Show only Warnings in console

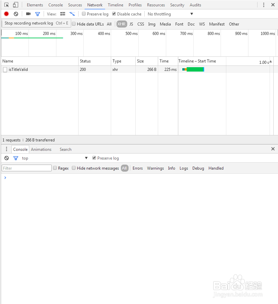click(x=155, y=168)
